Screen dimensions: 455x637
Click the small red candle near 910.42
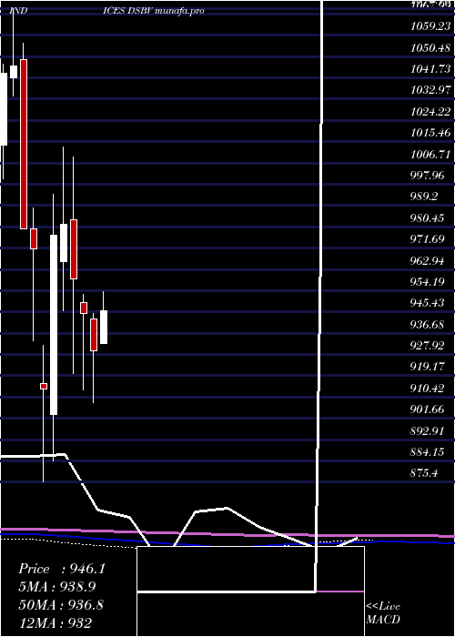tap(44, 386)
